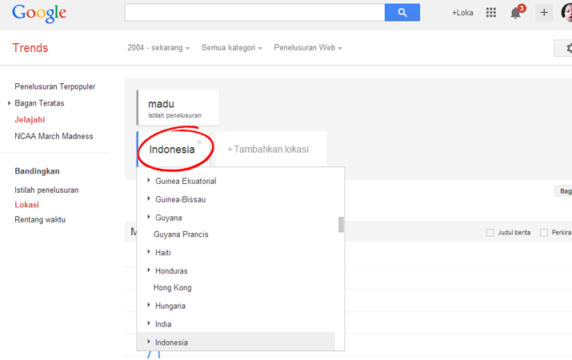Expand the Haiti arrow
The height and width of the screenshot is (360, 572).
(x=149, y=252)
